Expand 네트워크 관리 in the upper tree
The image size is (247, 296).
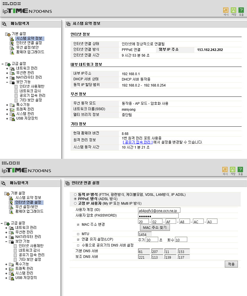(x=7, y=68)
